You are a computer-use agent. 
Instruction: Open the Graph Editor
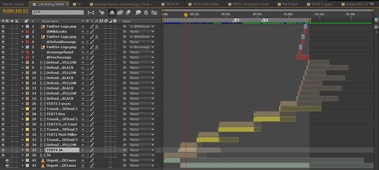[x=154, y=13]
